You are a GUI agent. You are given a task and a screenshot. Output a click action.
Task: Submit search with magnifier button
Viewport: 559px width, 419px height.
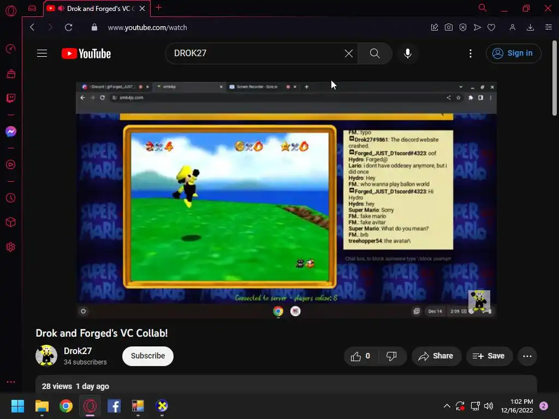pyautogui.click(x=374, y=53)
